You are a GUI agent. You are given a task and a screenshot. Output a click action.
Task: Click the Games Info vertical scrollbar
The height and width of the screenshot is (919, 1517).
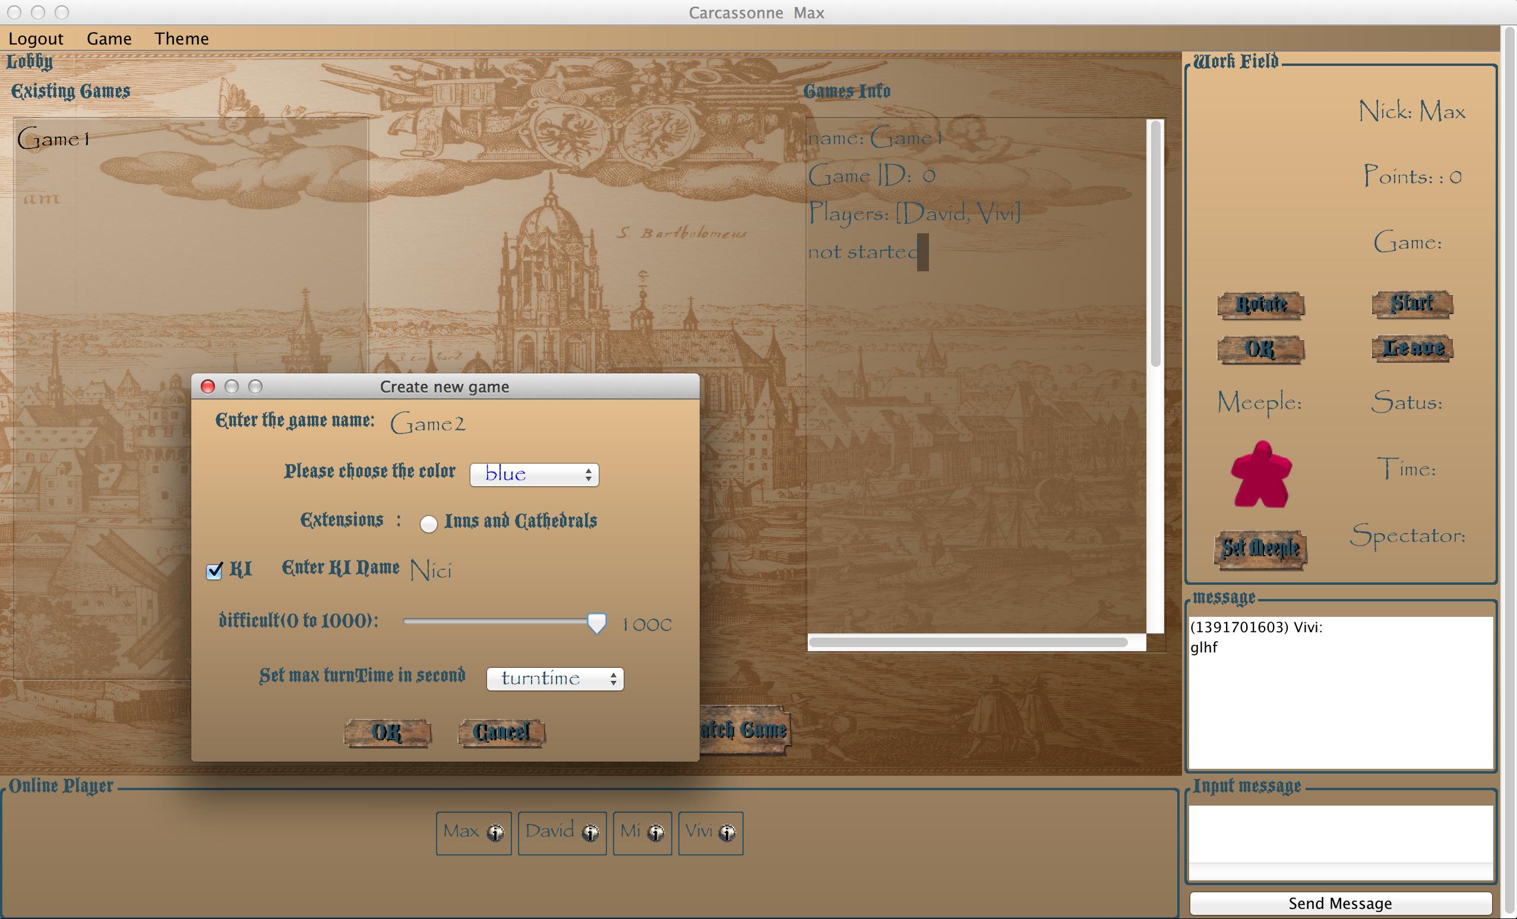pos(1156,243)
